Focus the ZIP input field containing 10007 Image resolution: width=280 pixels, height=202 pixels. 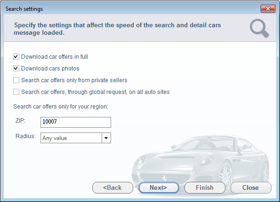pos(76,122)
